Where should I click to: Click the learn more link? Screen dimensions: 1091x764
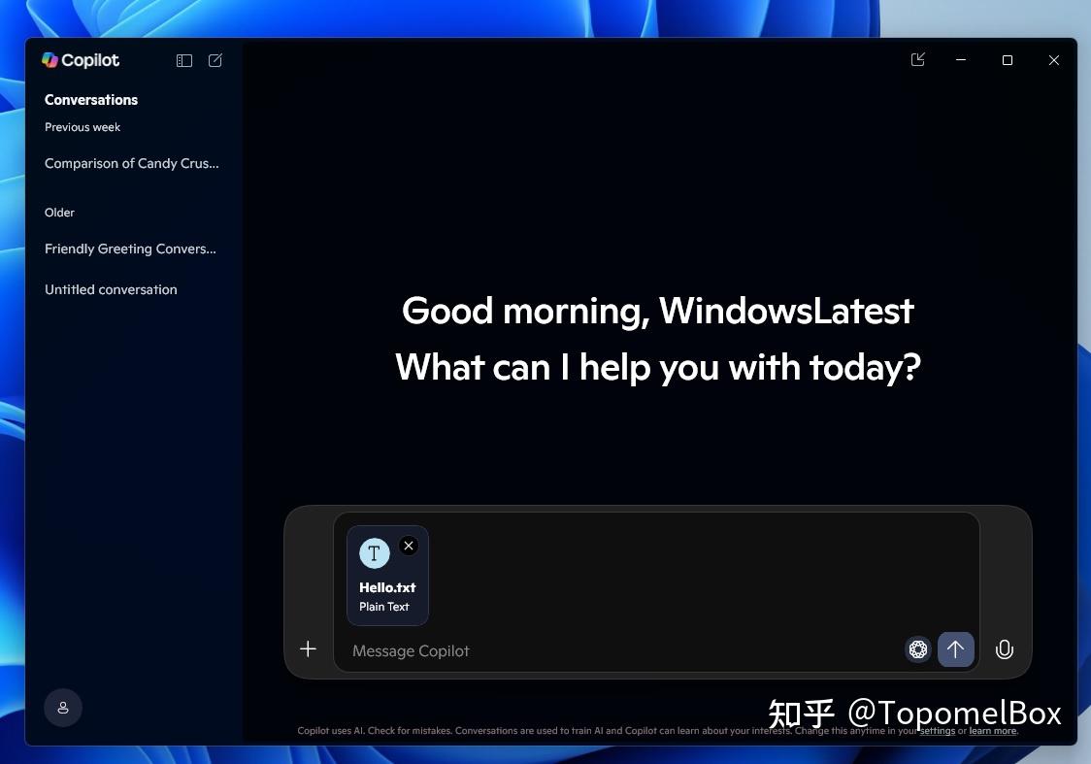pyautogui.click(x=992, y=730)
